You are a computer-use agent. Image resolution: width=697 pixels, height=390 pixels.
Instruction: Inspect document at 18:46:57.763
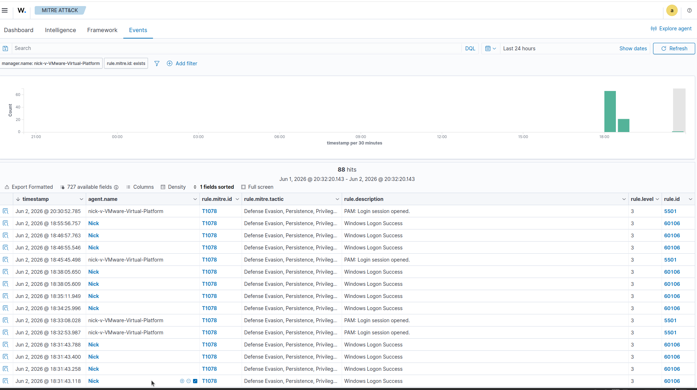pyautogui.click(x=6, y=235)
